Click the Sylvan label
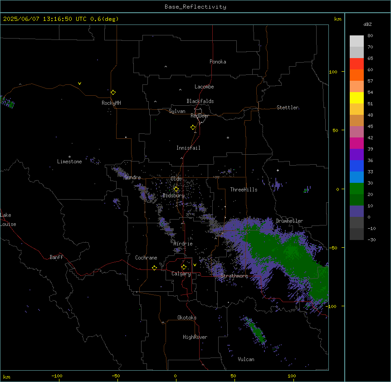Screen dimensions: 391x382 tap(177, 111)
